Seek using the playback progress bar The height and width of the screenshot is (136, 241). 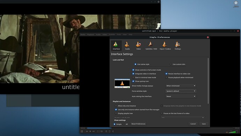coord(160,128)
